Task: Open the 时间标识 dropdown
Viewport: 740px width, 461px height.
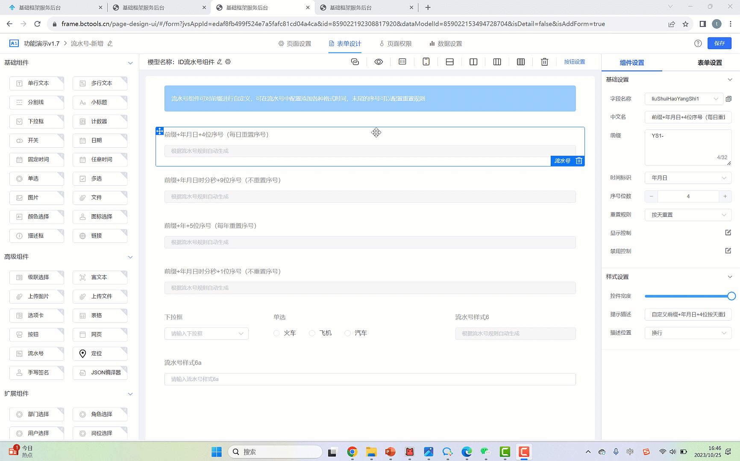Action: click(x=688, y=178)
